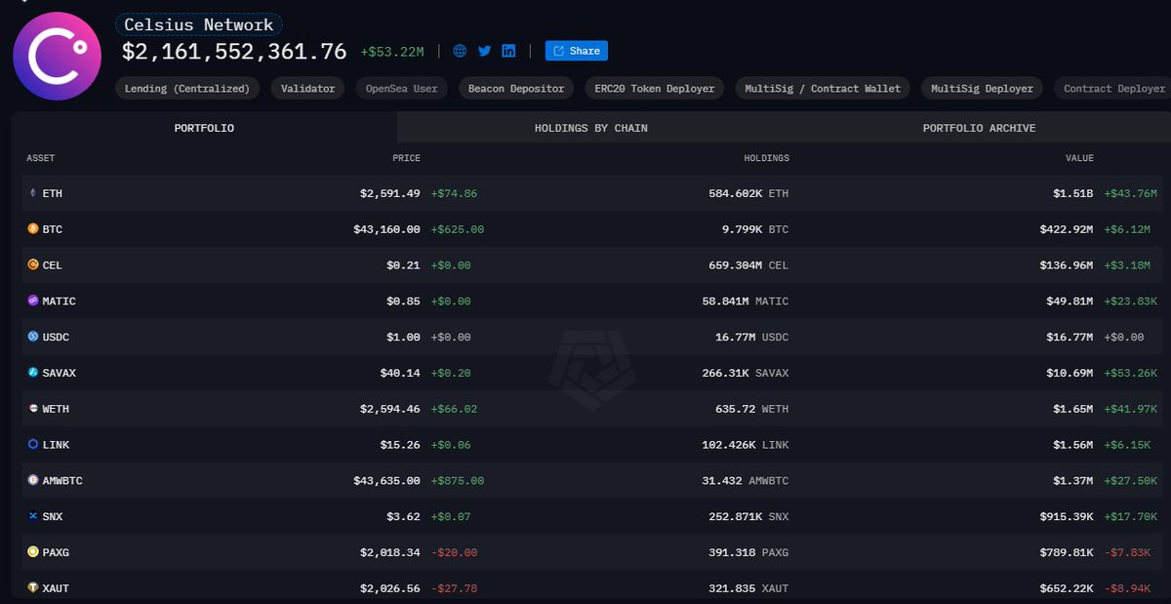This screenshot has height=604, width=1171.
Task: Click the 659.304M CEL holdings cell
Action: pos(748,265)
